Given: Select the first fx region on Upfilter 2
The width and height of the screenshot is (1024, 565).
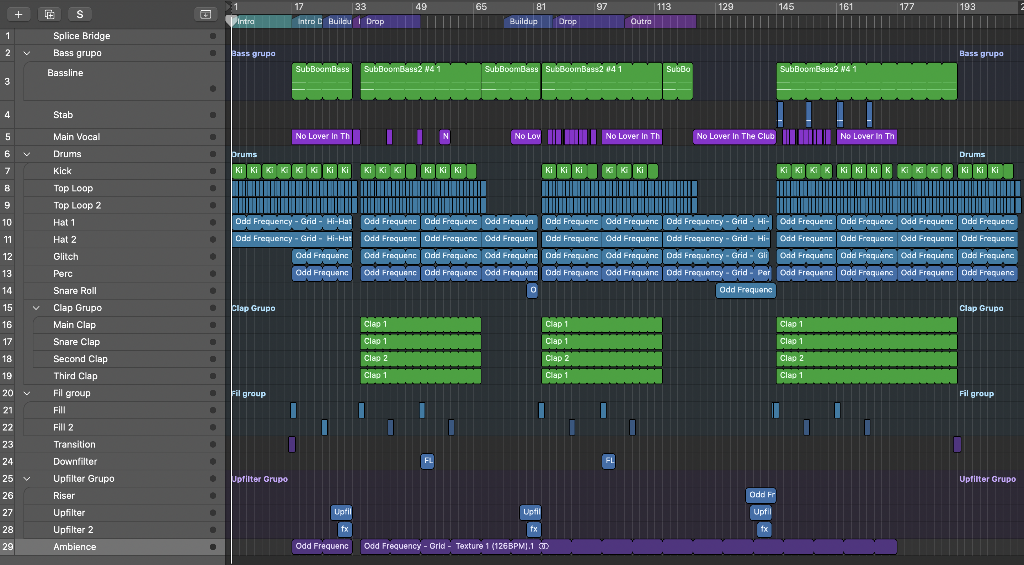Looking at the screenshot, I should (344, 529).
